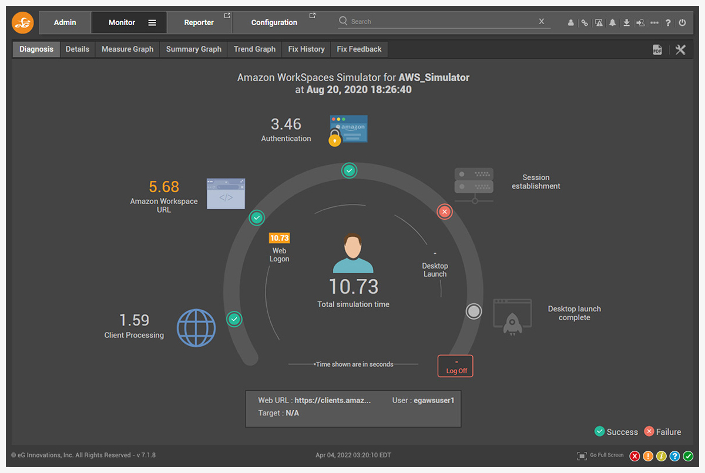This screenshot has height=473, width=705.
Task: Click the Desktop Launch label
Action: [x=435, y=270]
